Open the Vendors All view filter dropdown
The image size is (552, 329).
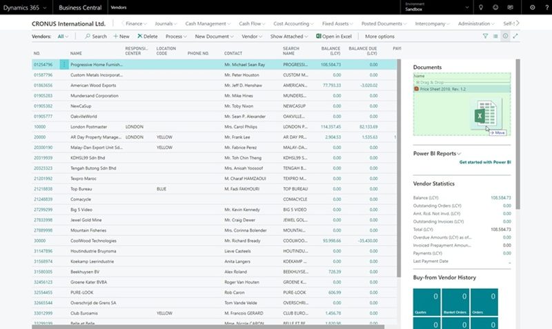pos(63,37)
